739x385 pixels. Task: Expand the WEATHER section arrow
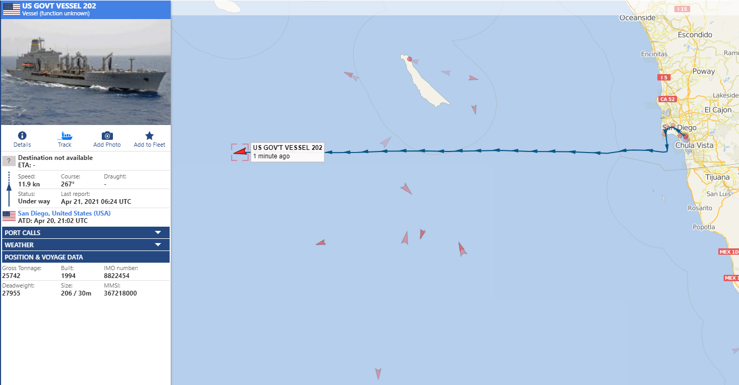tap(157, 245)
